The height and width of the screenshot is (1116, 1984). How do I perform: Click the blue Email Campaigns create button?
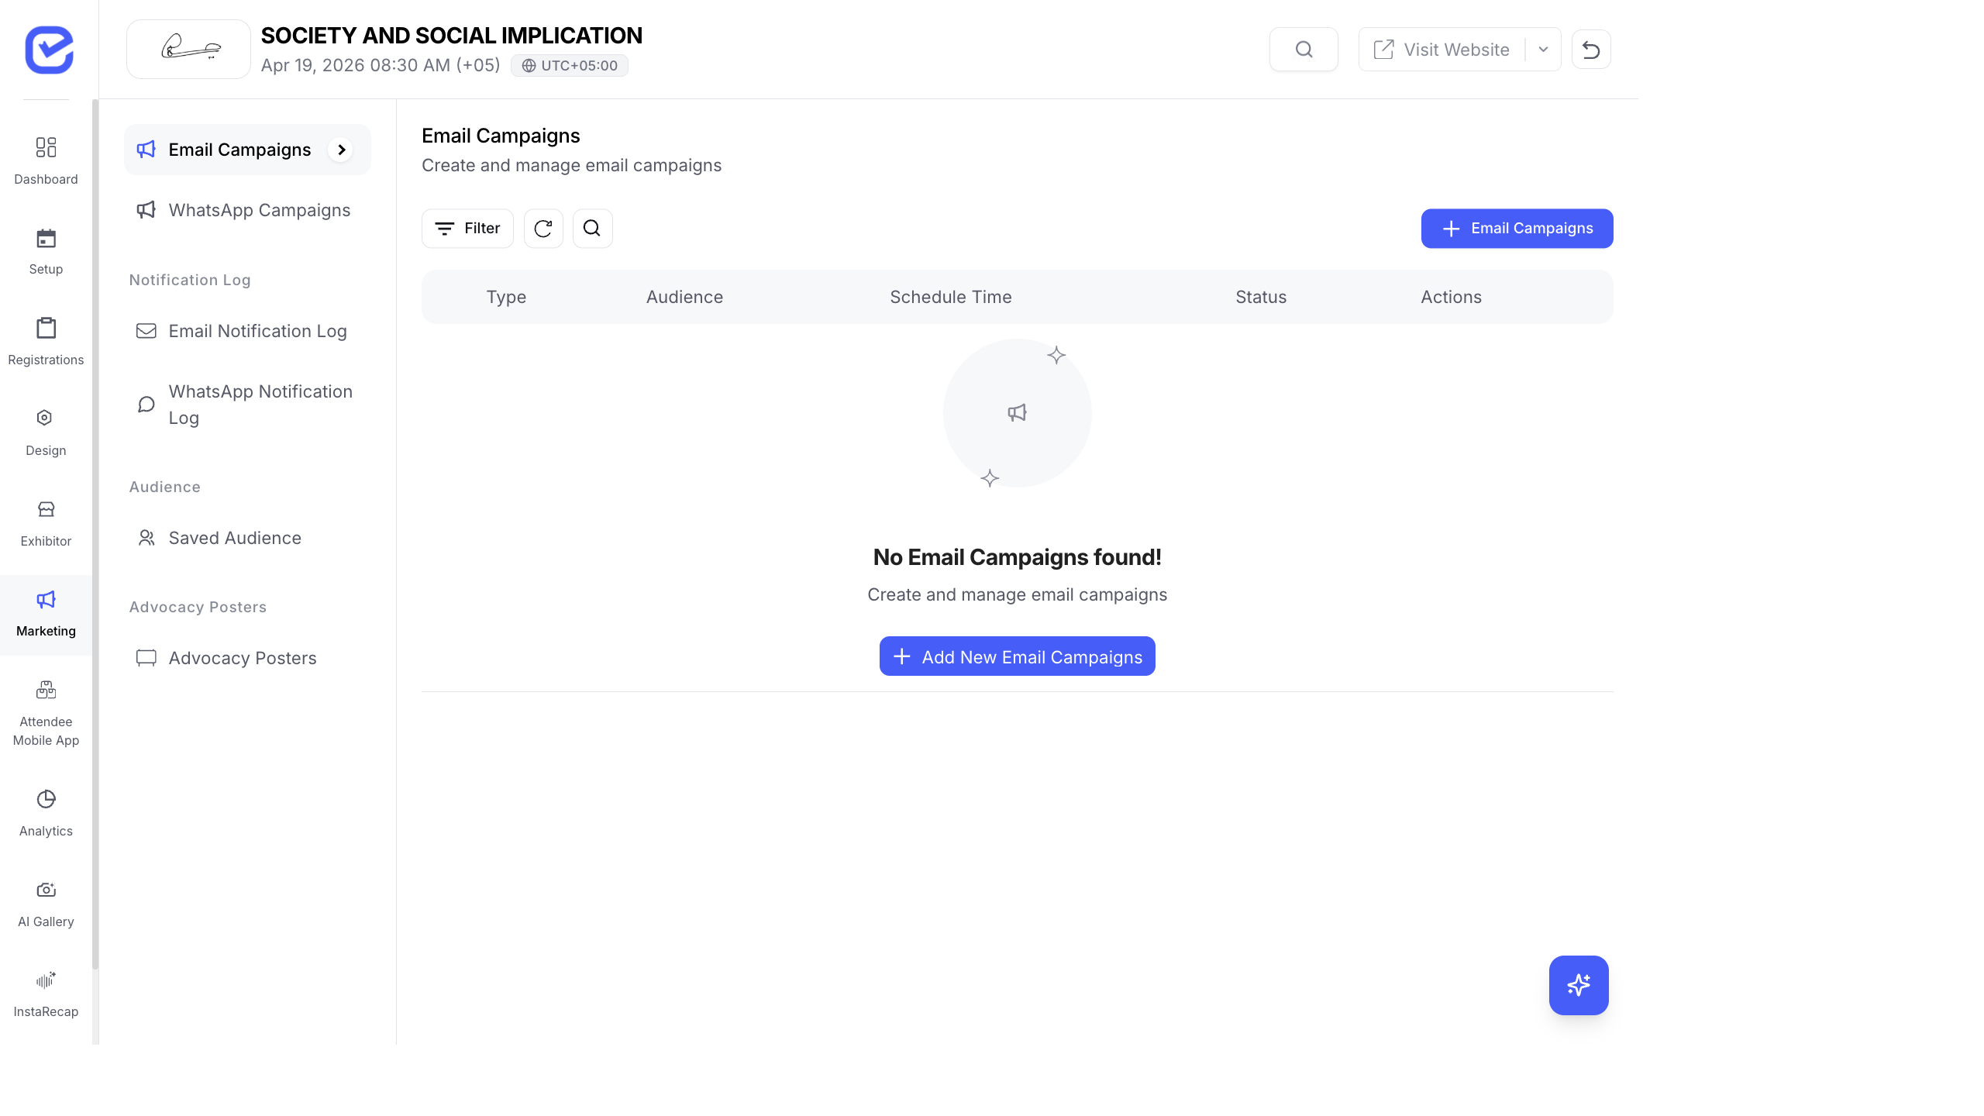[1517, 229]
